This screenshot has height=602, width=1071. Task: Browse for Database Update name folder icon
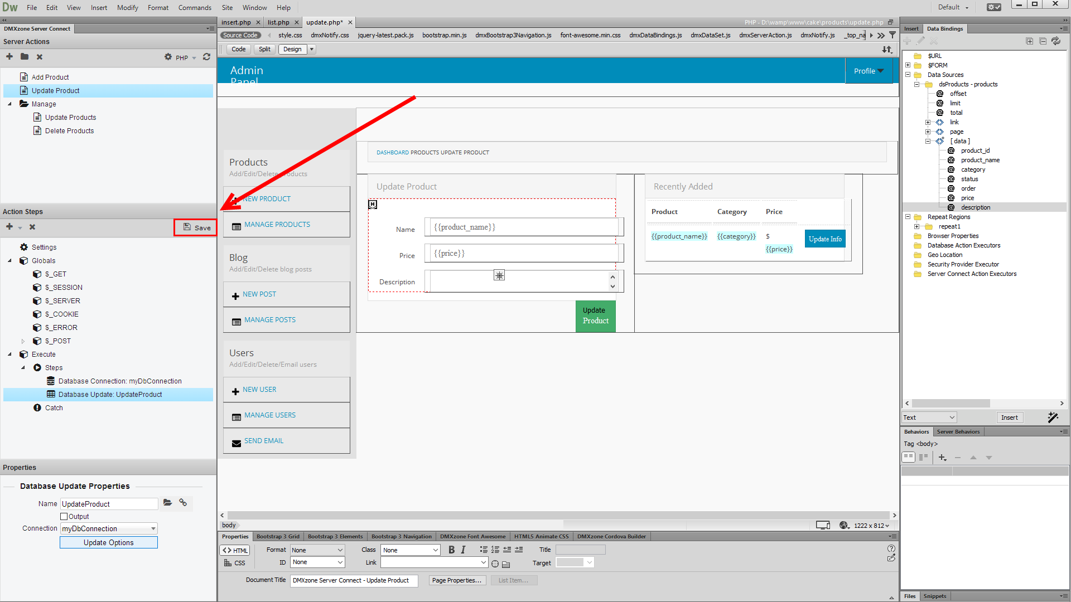point(167,503)
